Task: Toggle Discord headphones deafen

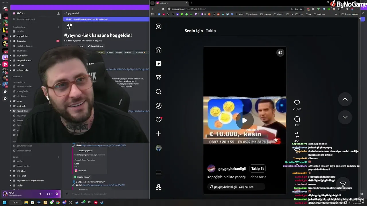Action: click(x=48, y=194)
